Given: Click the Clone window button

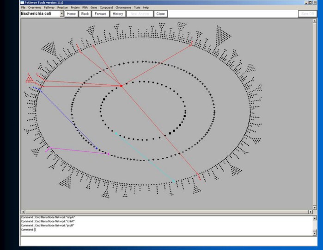Looking at the screenshot, I should (x=160, y=14).
